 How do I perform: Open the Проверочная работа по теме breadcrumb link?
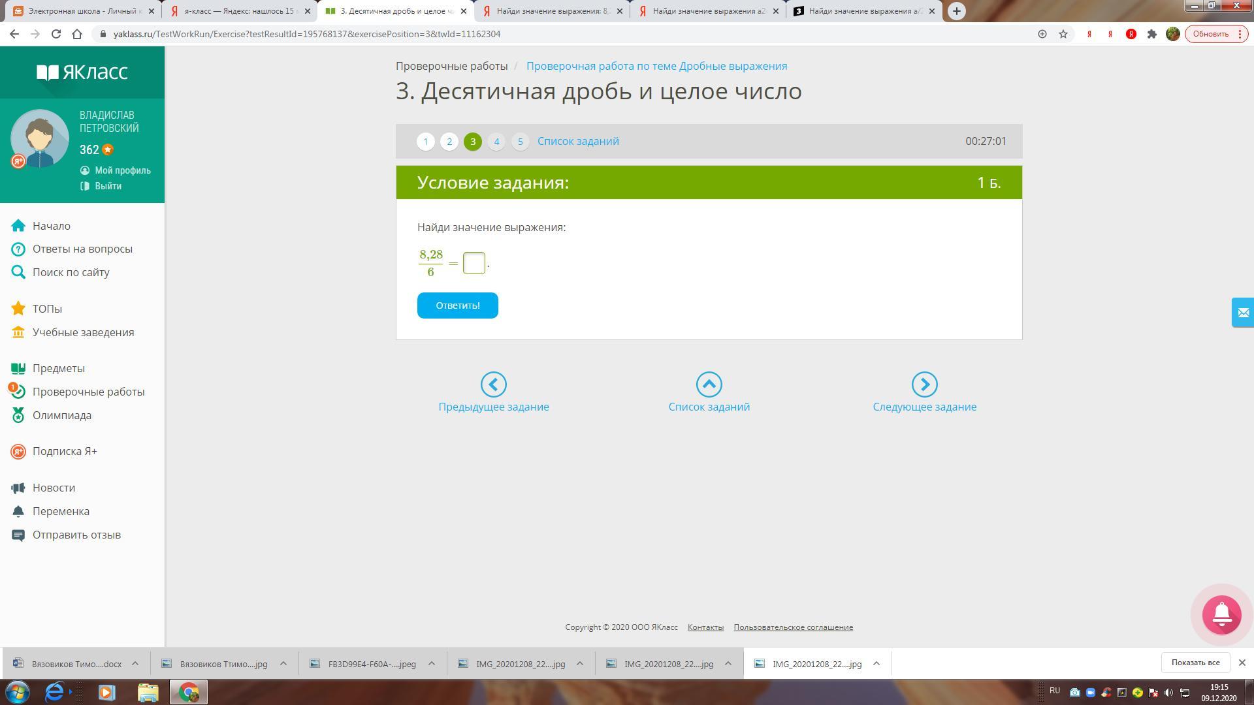coord(656,66)
